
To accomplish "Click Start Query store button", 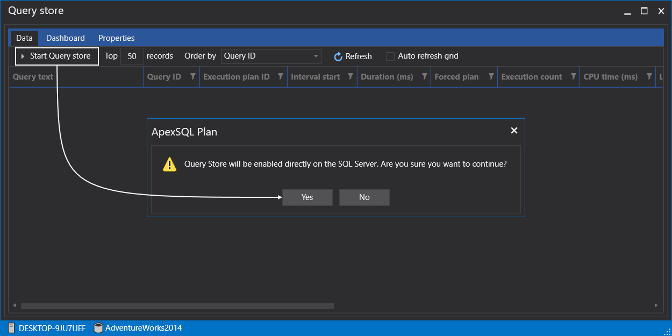I will [x=57, y=56].
